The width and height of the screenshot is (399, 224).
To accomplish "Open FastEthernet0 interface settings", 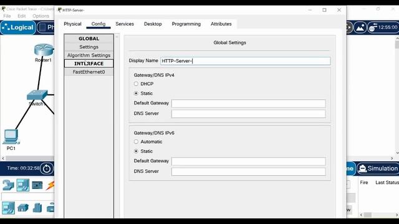I will (89, 72).
